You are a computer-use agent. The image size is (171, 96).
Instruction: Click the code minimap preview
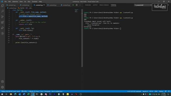point(76,11)
